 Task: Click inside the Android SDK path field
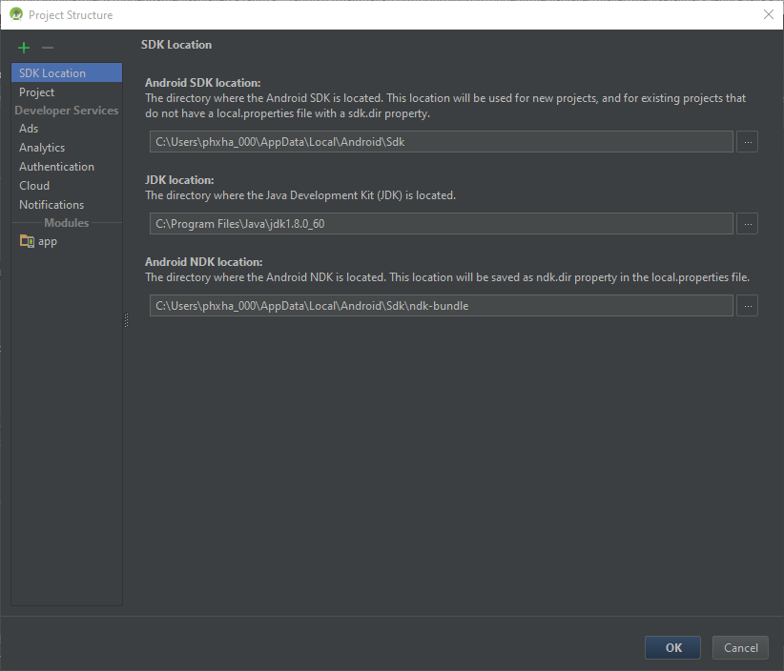click(x=441, y=142)
